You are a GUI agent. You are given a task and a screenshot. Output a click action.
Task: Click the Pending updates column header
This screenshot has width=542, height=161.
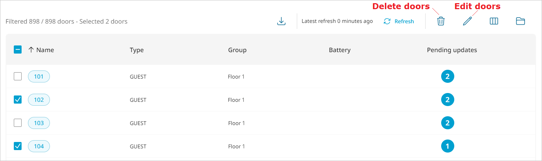click(452, 50)
